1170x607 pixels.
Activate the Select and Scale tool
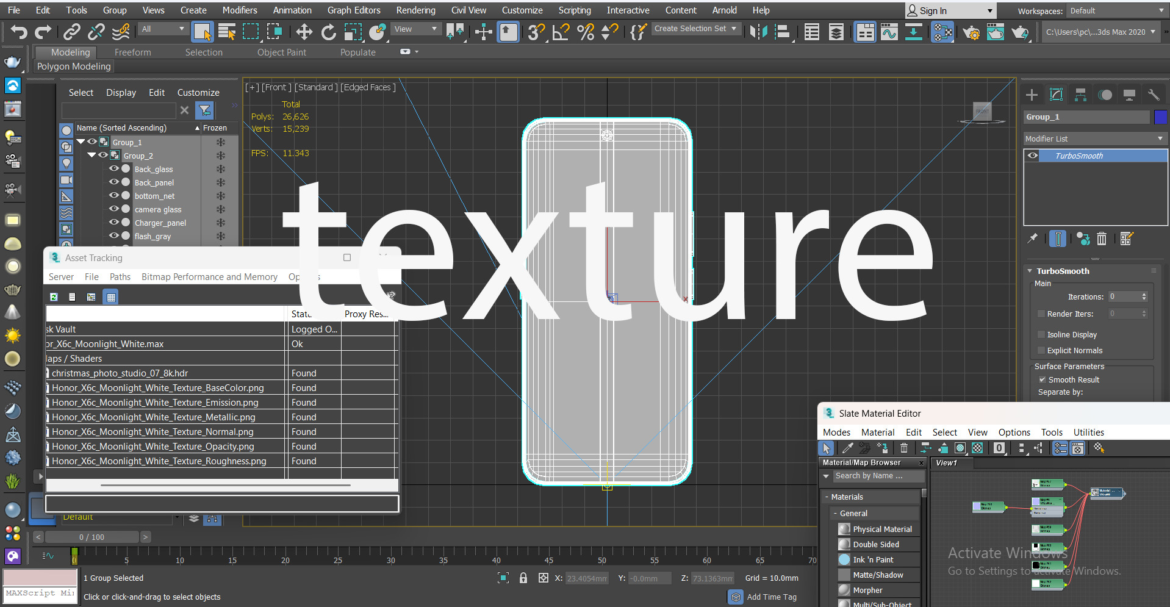pos(353,32)
